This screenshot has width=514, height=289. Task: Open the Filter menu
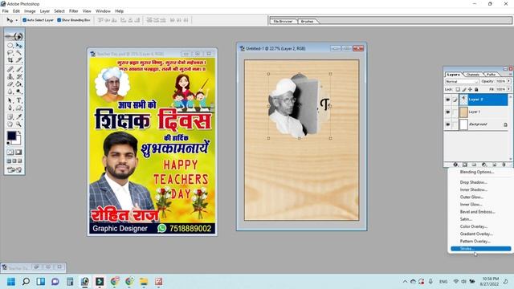click(73, 11)
